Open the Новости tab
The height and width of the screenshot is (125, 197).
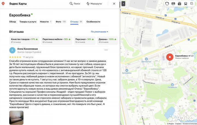pos(46,22)
